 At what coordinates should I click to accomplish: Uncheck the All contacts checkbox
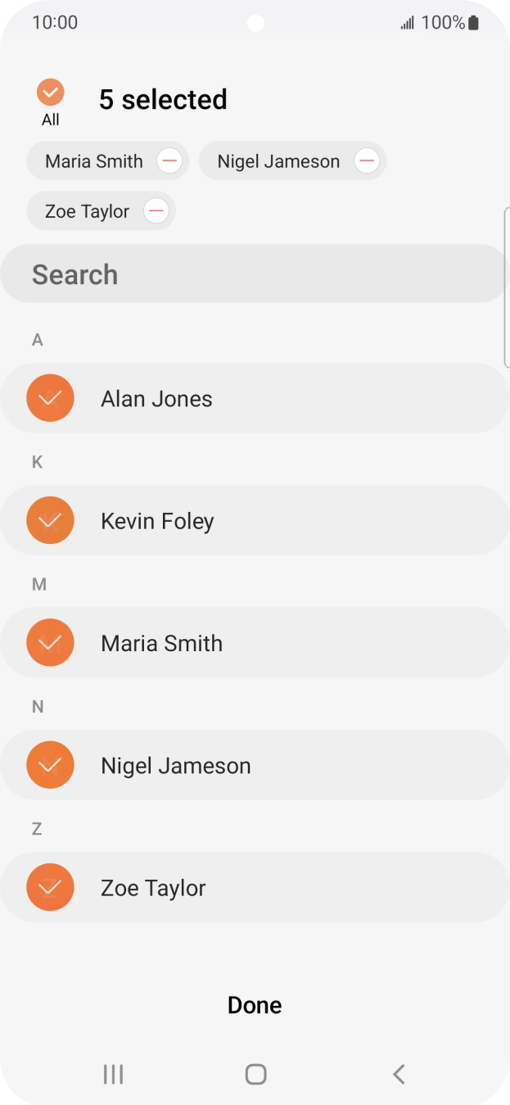click(51, 93)
